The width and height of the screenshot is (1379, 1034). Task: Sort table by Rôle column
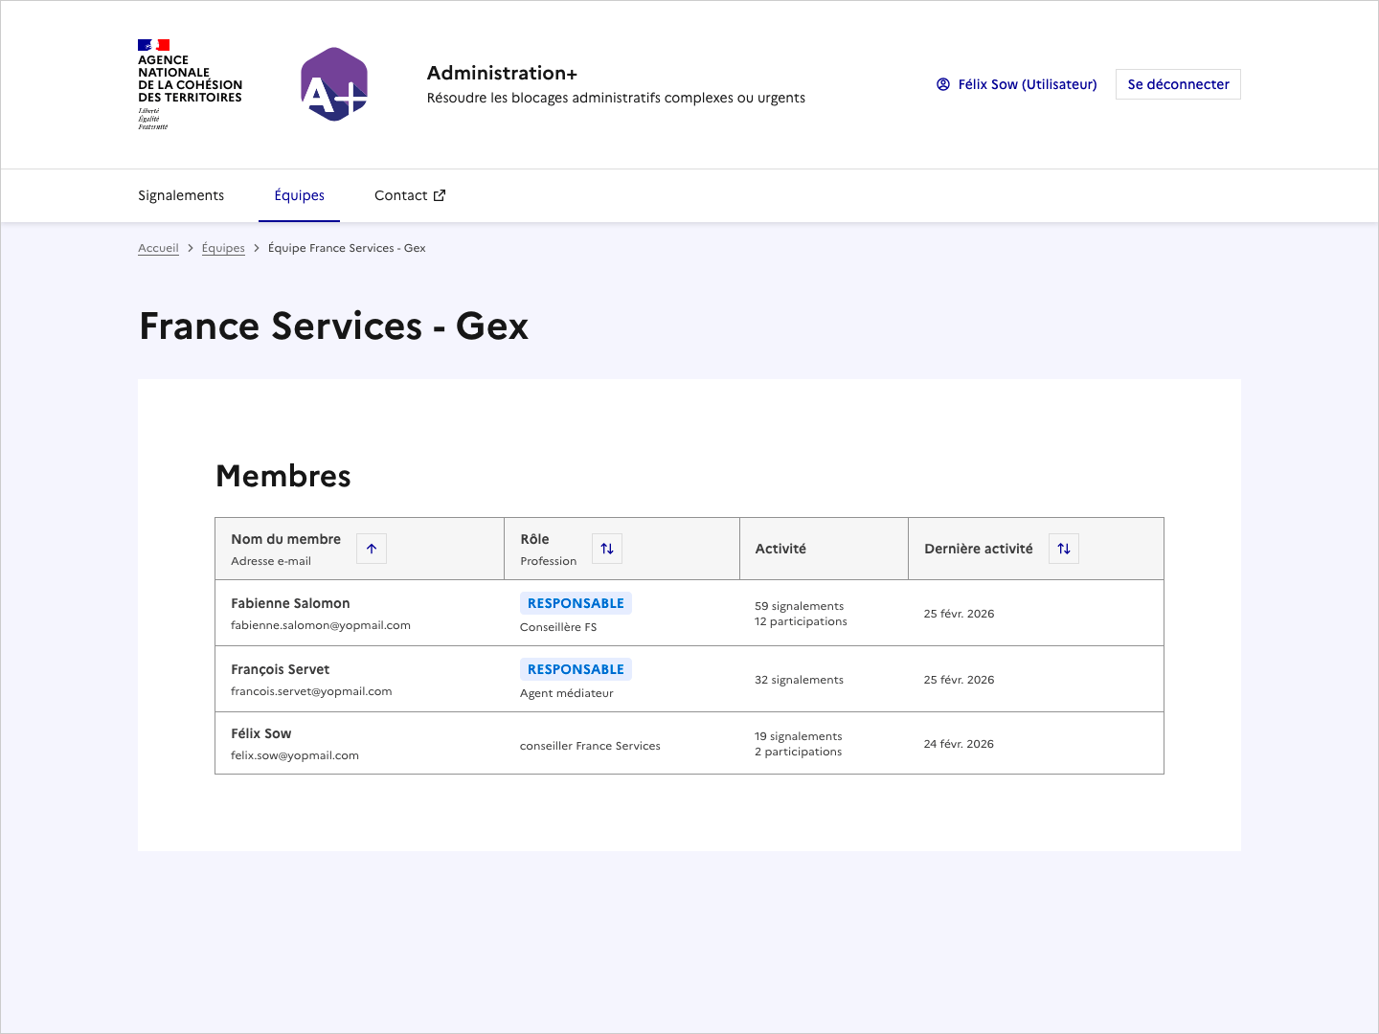[x=607, y=549]
